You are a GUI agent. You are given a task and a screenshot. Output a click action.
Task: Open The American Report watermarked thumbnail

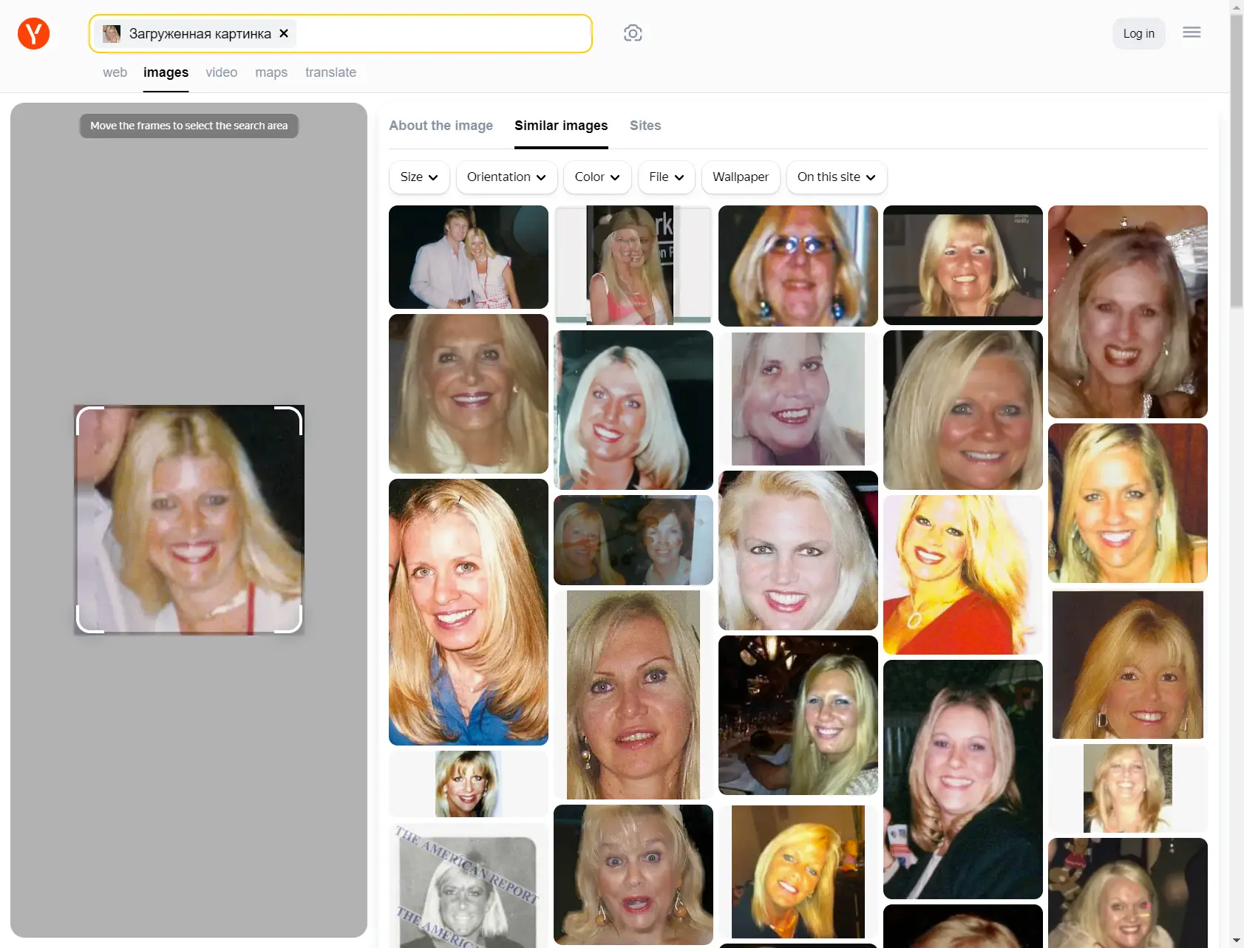(468, 887)
